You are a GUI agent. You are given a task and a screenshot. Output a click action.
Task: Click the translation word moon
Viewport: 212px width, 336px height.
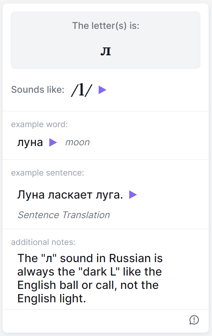(x=78, y=143)
